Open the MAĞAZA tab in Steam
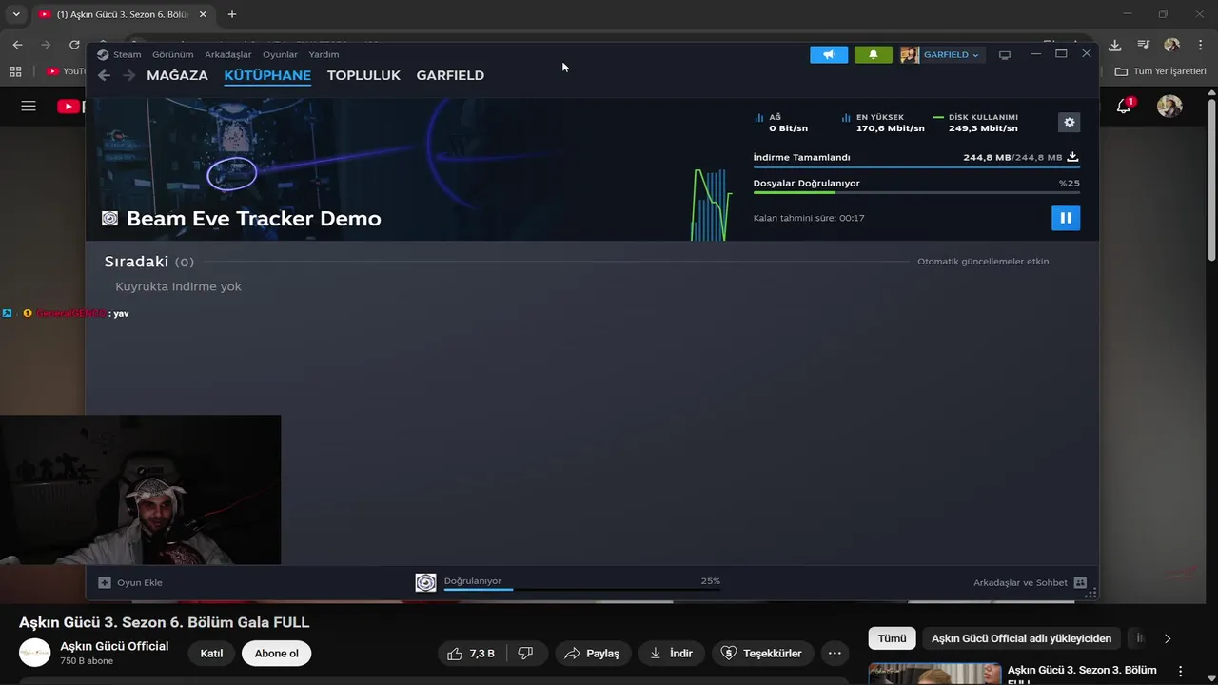The image size is (1218, 685). pyautogui.click(x=177, y=75)
